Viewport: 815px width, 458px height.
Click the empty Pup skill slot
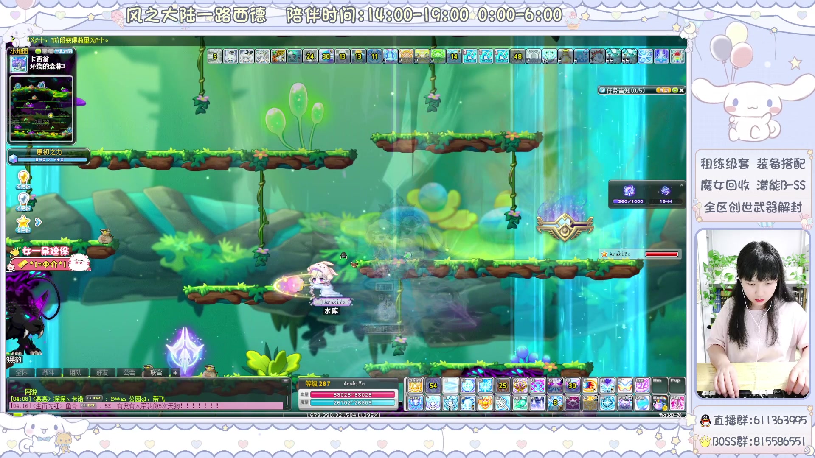[x=677, y=385]
